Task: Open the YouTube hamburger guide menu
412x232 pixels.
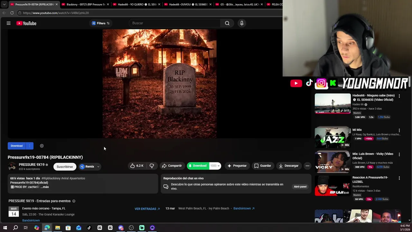Action: (9, 23)
